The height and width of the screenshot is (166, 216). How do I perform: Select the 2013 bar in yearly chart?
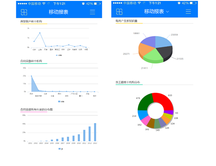pos(95,132)
